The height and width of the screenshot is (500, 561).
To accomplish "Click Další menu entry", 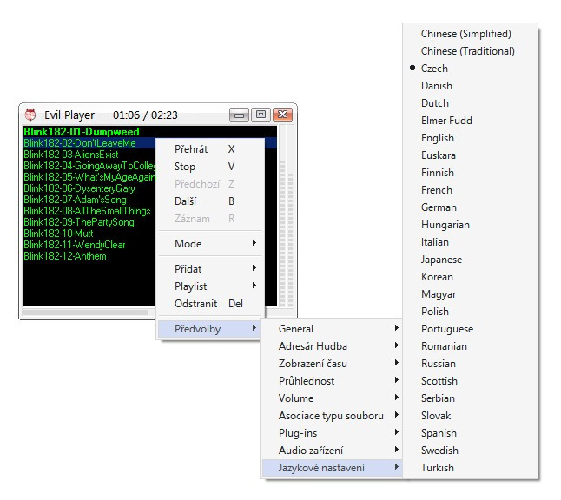I will [210, 201].
